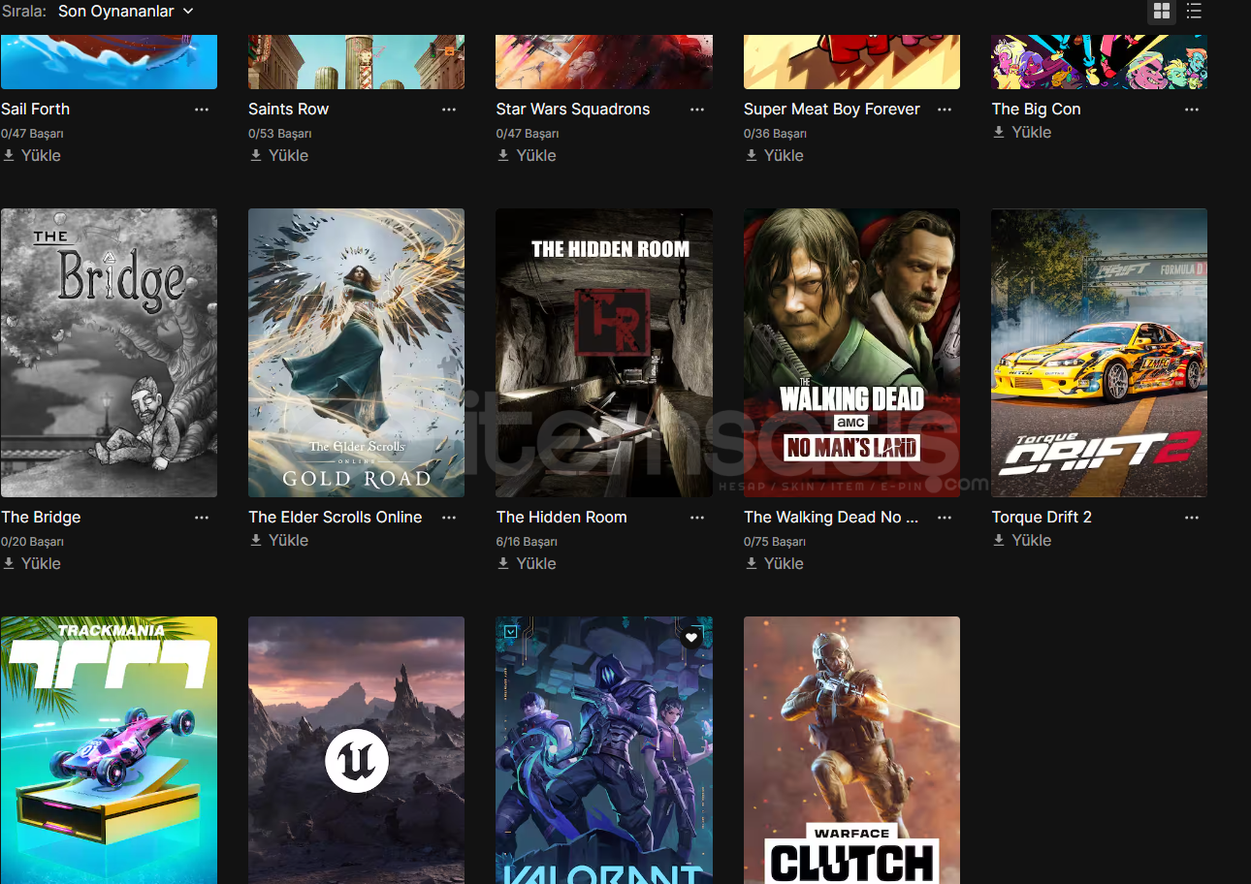This screenshot has width=1251, height=884.
Task: Open more options for The Walking Dead
Action: coord(945,518)
